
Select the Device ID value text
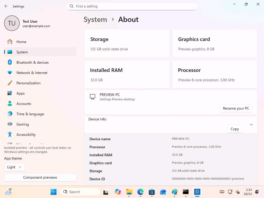208,179
